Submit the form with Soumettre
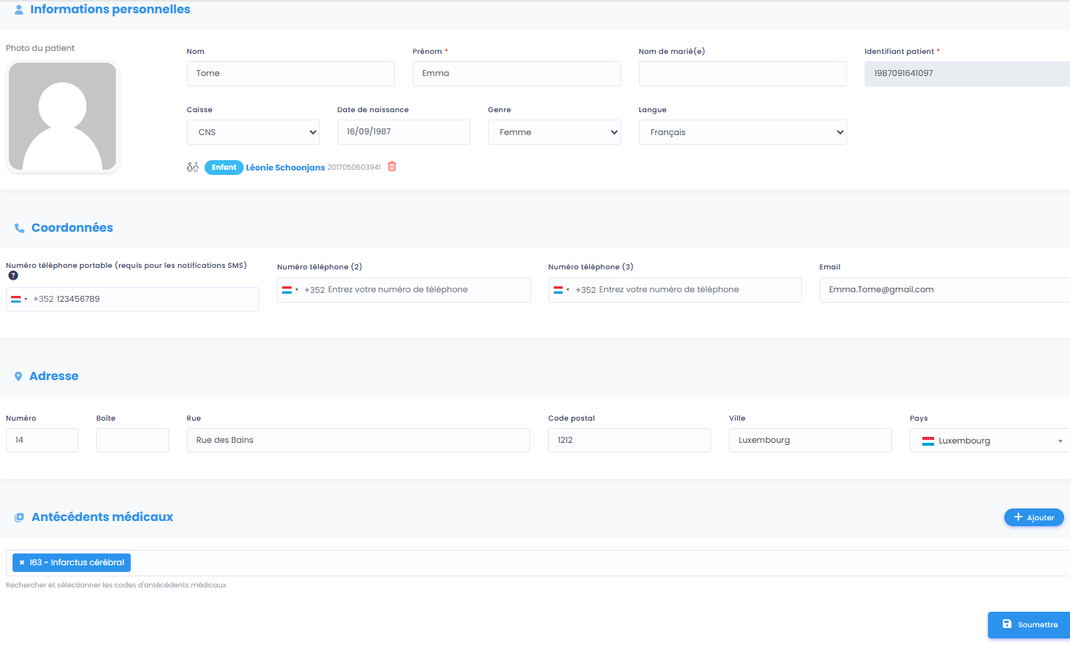 (1029, 624)
